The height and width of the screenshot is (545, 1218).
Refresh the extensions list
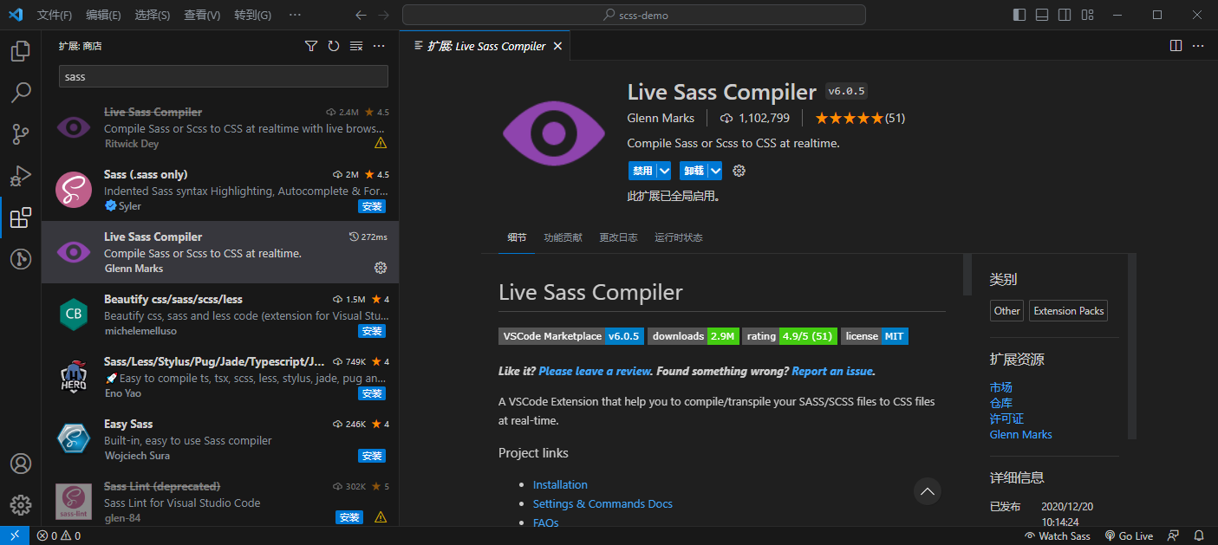pos(334,46)
